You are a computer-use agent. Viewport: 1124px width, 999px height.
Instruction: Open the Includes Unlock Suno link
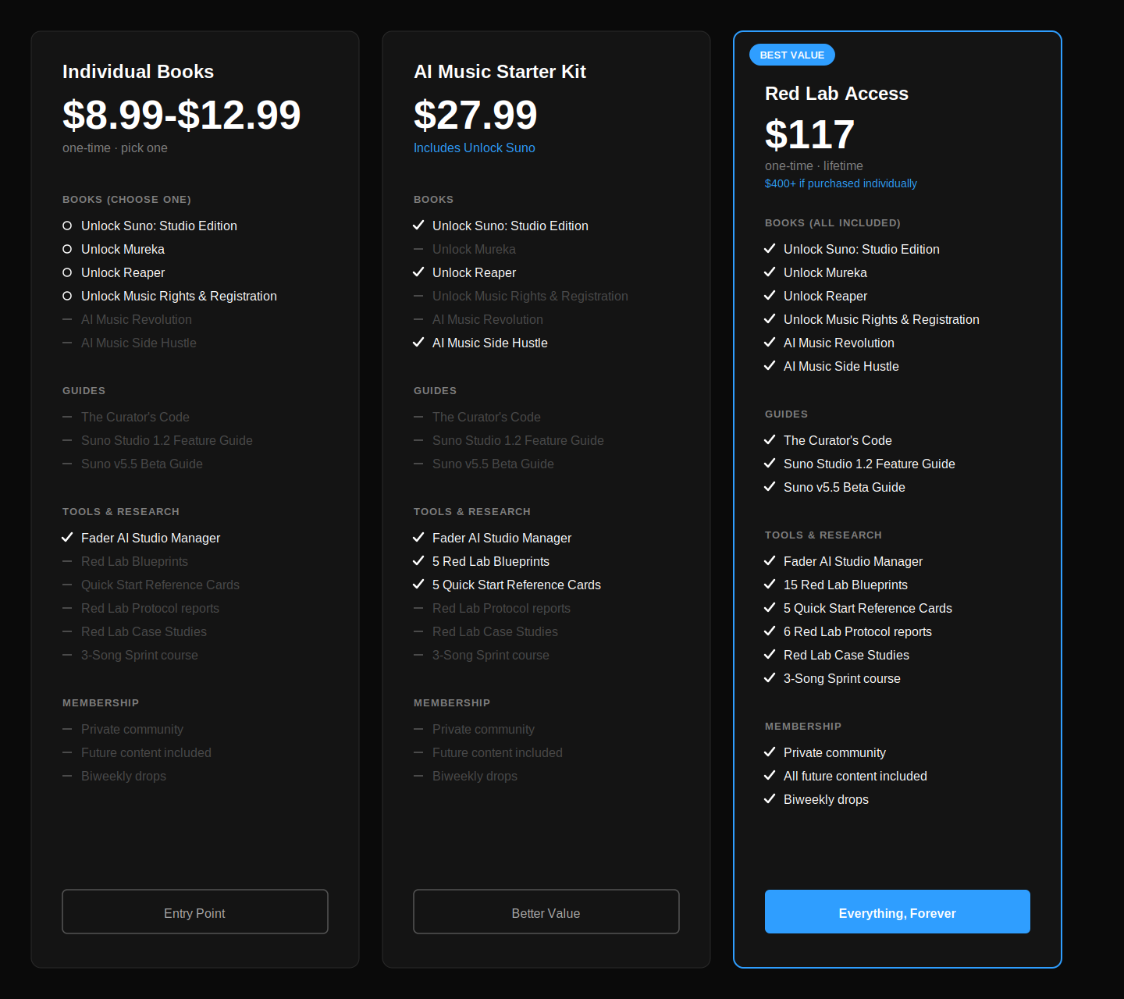coord(475,148)
